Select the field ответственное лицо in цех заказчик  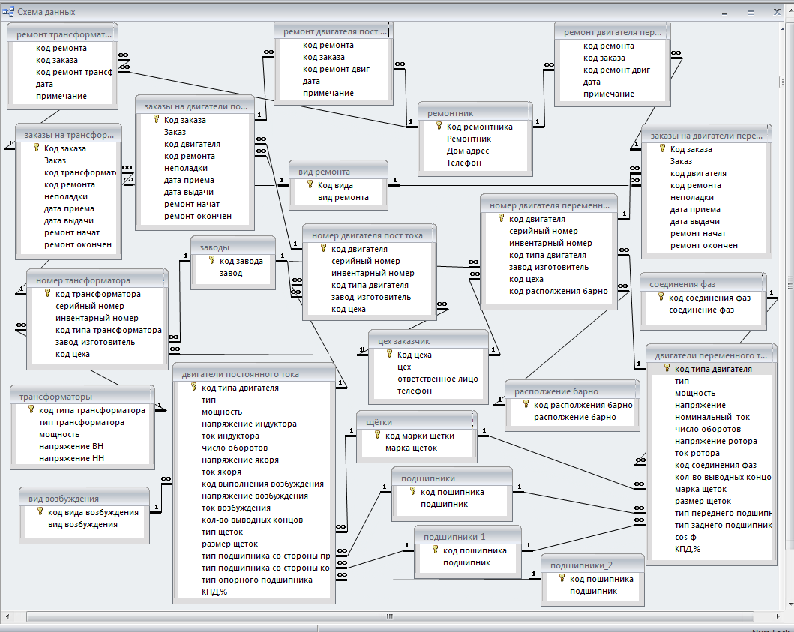click(438, 379)
